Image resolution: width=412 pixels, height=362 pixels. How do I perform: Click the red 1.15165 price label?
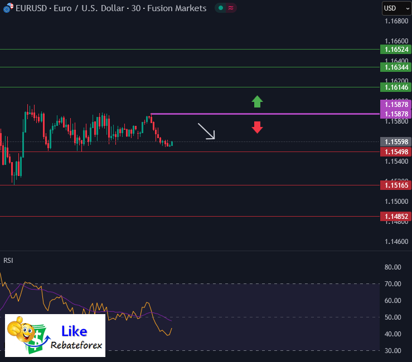coord(395,185)
